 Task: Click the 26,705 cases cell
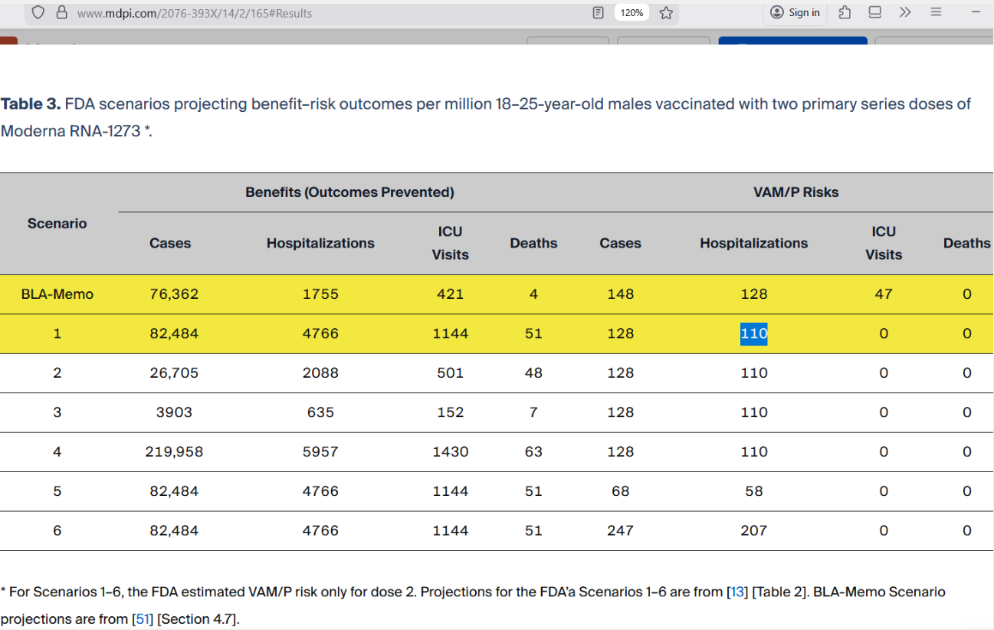(x=174, y=373)
